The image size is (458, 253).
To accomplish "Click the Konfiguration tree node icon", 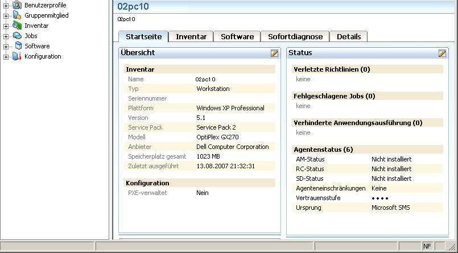I will pos(17,56).
